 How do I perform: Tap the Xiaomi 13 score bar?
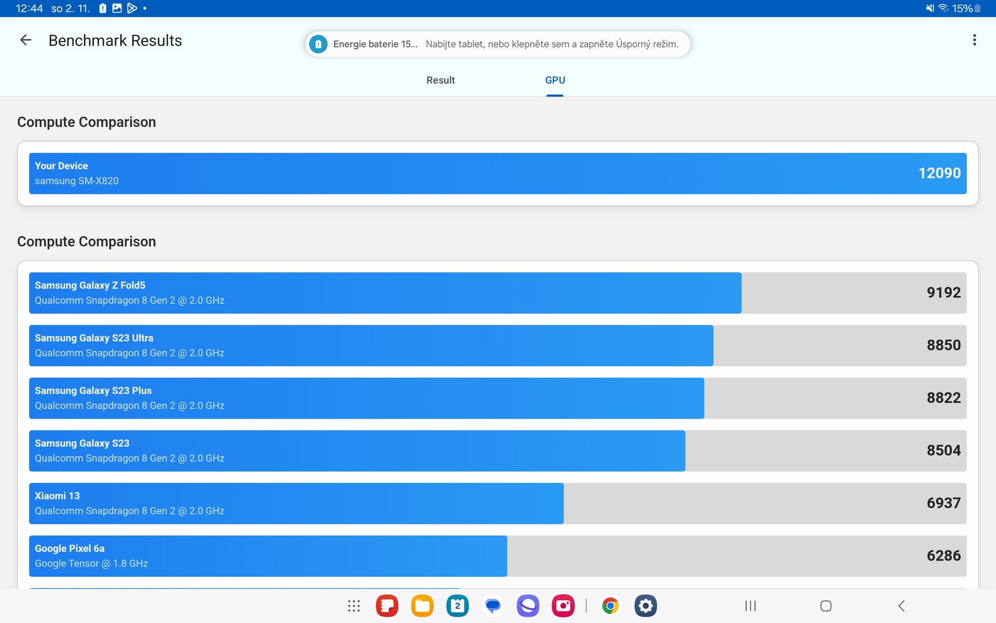(x=497, y=503)
